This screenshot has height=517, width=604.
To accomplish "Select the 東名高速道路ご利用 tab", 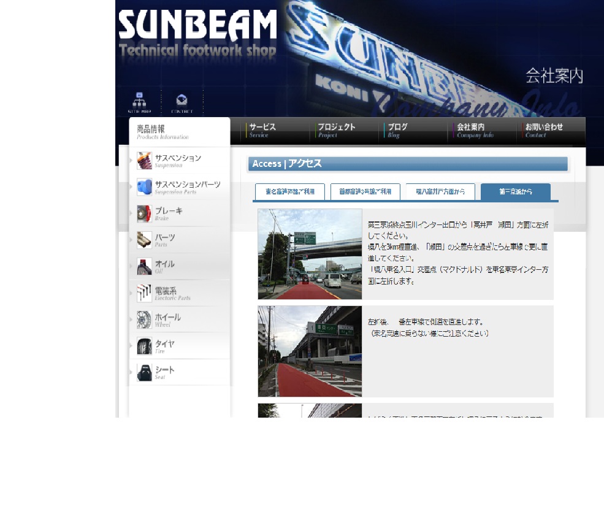I will (290, 191).
